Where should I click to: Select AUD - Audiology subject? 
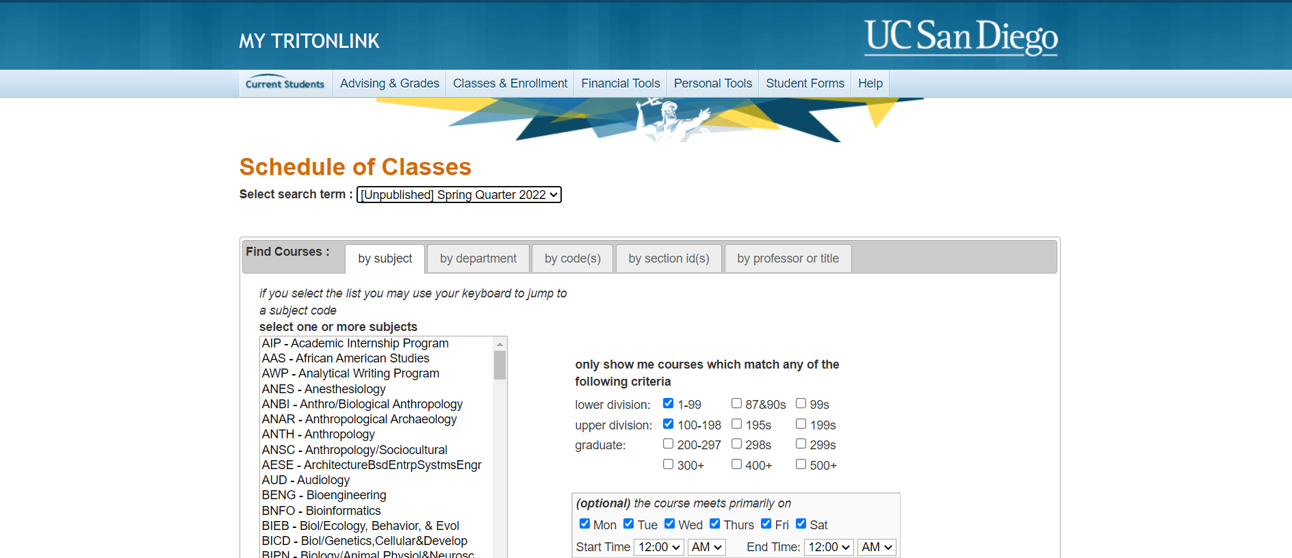(x=376, y=480)
